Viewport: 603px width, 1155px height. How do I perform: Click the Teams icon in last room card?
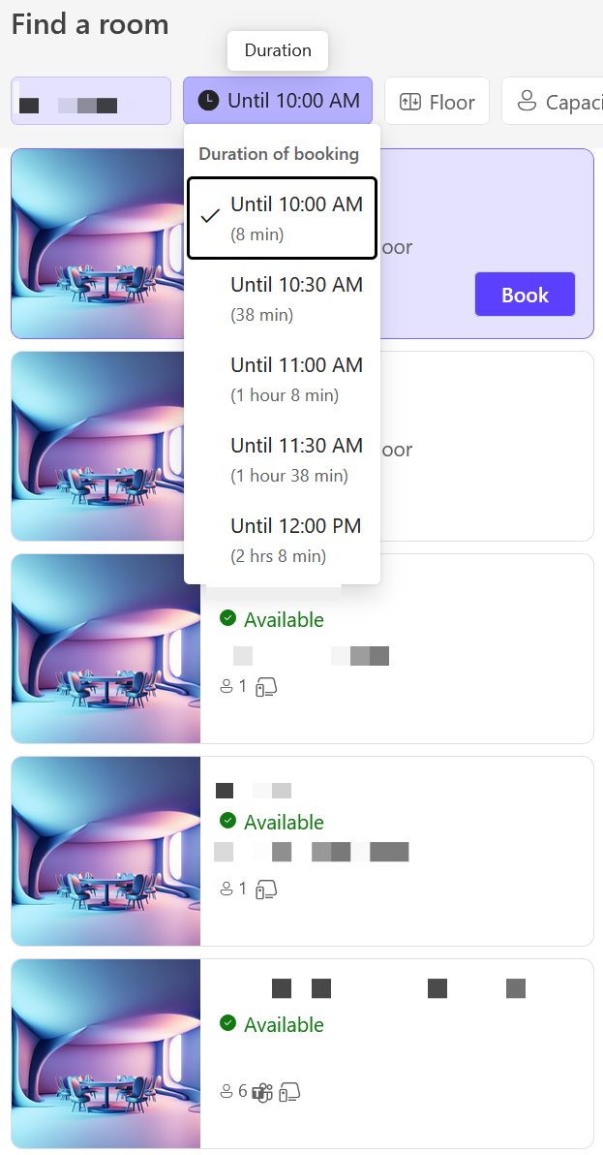(262, 1092)
